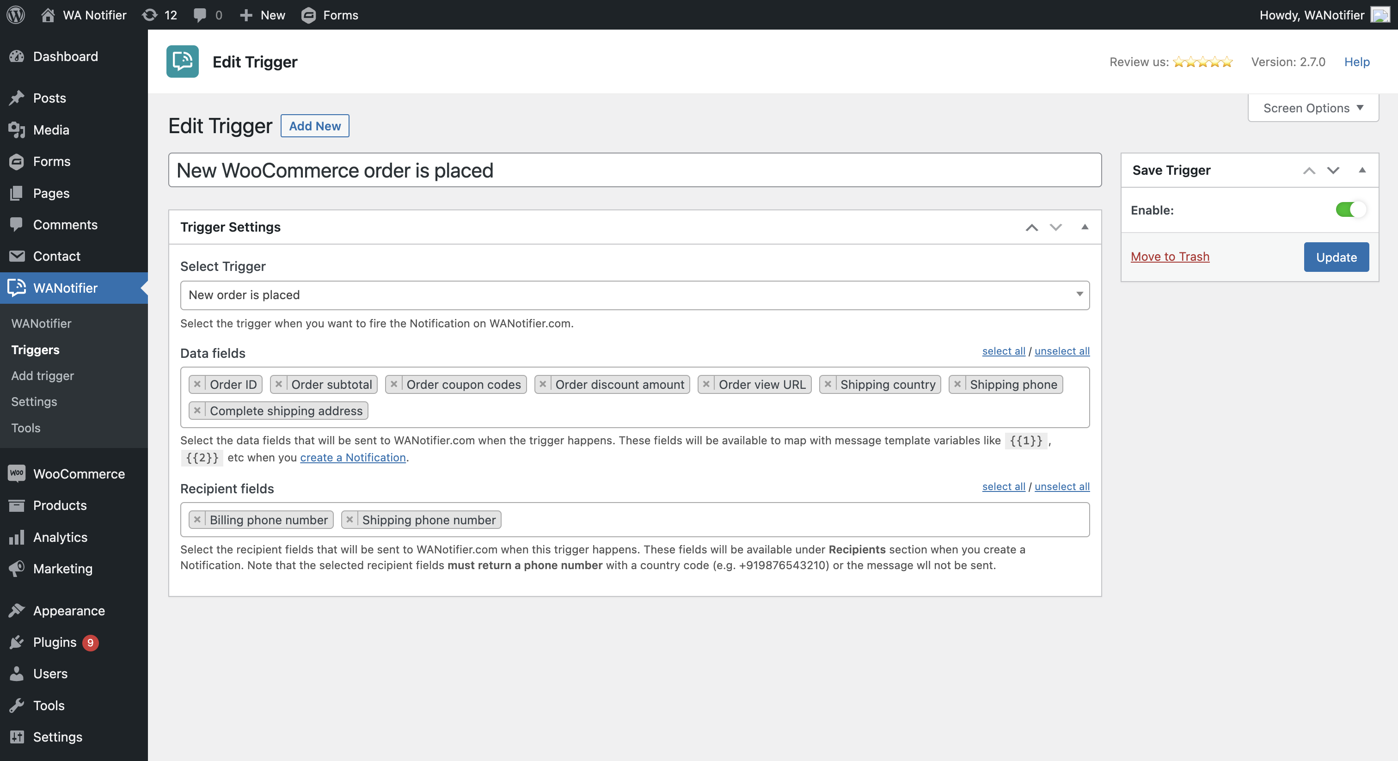Click select all for Recipient fields
This screenshot has height=761, width=1398.
(1004, 486)
